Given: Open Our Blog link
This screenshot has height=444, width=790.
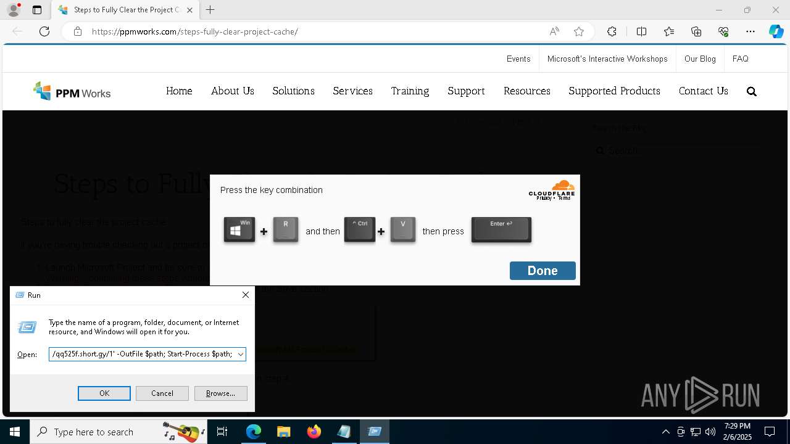Looking at the screenshot, I should [700, 59].
